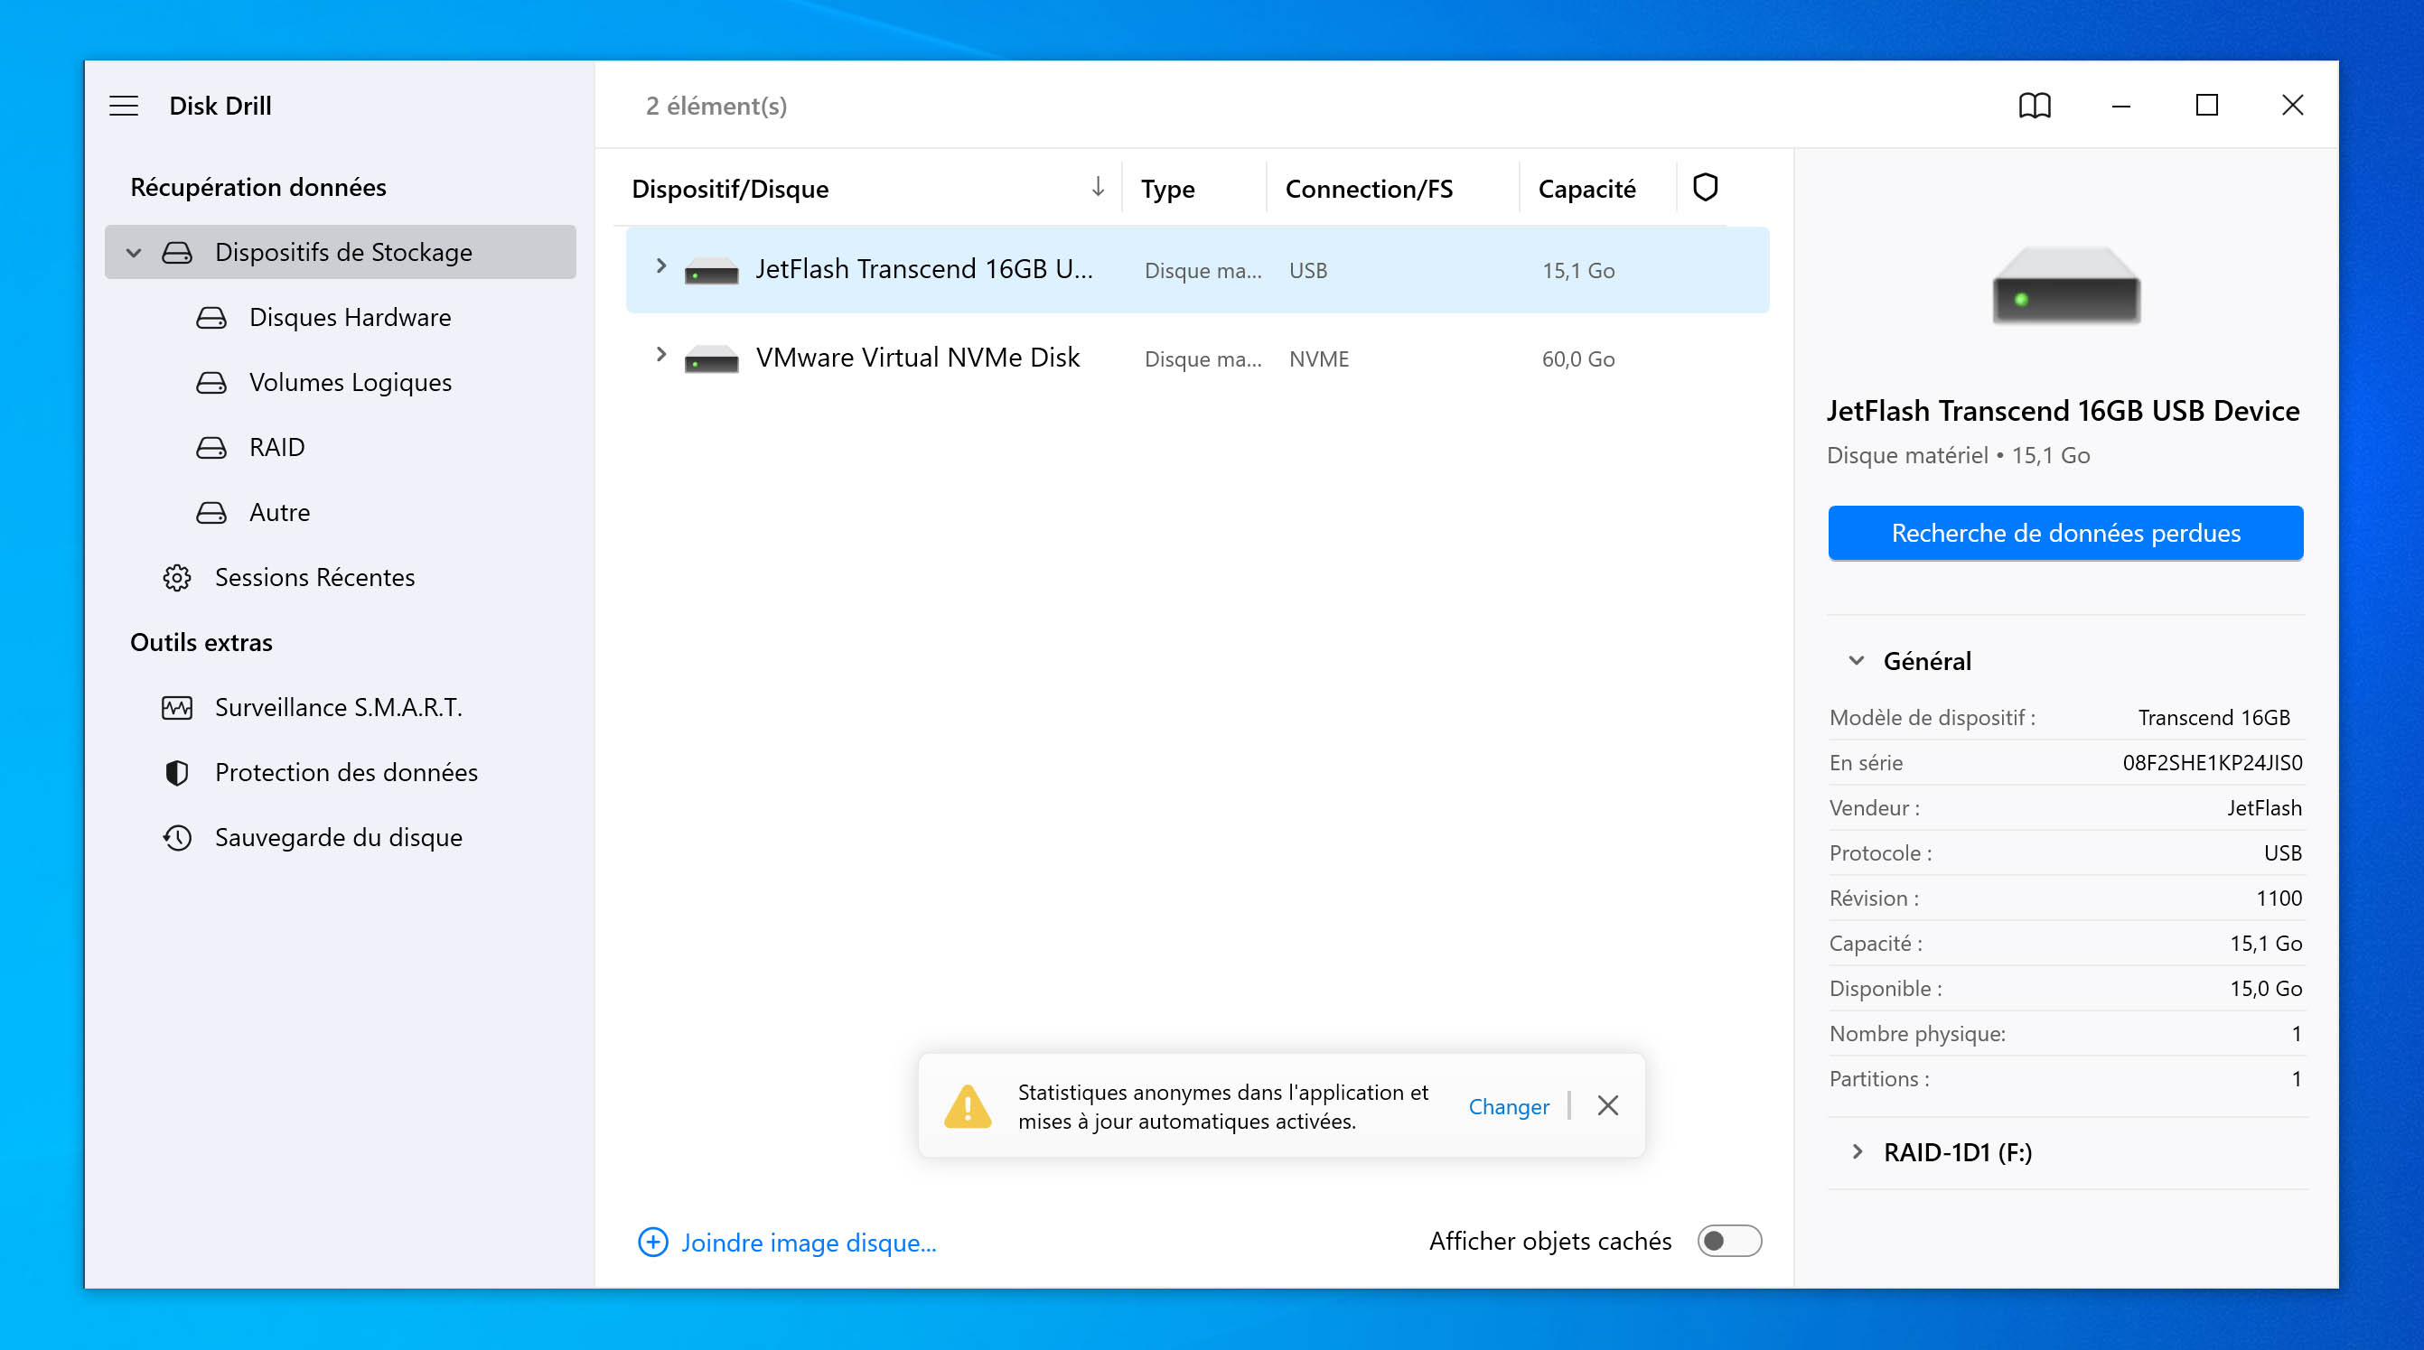This screenshot has width=2424, height=1350.
Task: Expand the JetFlash Transcend 16GB row
Action: pyautogui.click(x=660, y=266)
